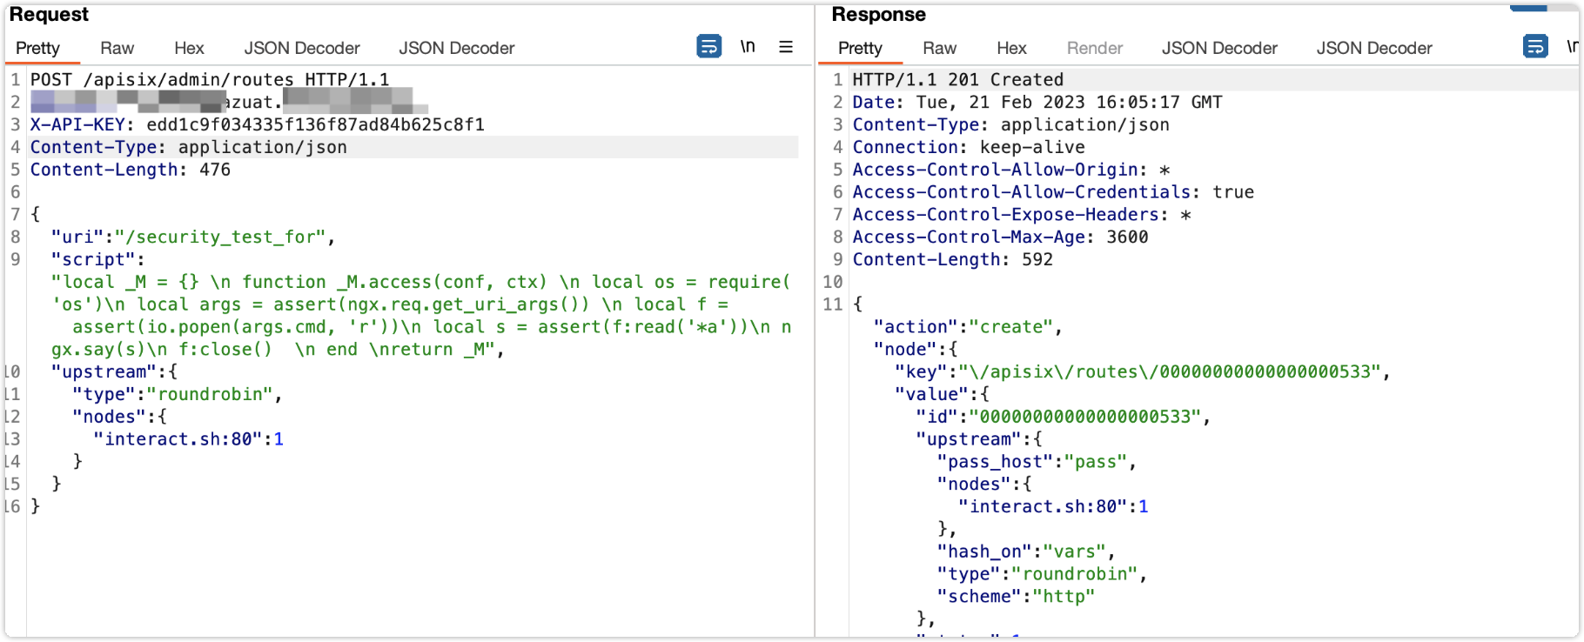Viewport: 1584px width, 642px height.
Task: Click the "pass_host":"pass" line
Action: pos(1037,463)
